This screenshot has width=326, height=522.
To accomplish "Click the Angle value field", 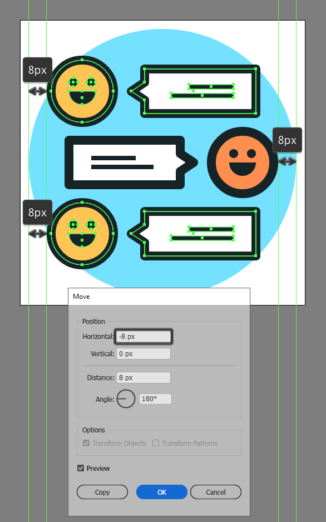I will click(x=155, y=399).
